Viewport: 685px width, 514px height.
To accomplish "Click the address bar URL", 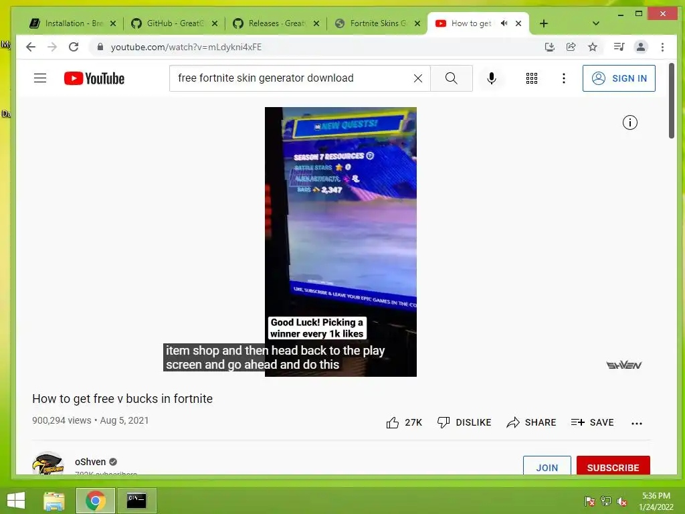I will 186,47.
